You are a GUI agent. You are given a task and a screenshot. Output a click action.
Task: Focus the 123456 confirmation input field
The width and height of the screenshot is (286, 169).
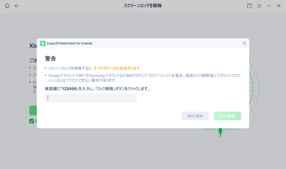(x=91, y=98)
